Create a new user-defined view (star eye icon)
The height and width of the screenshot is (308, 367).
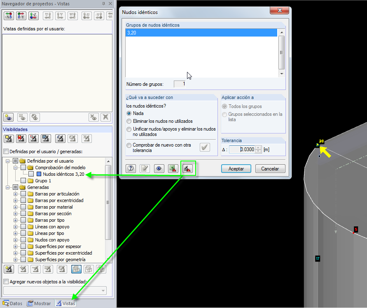coord(8,117)
